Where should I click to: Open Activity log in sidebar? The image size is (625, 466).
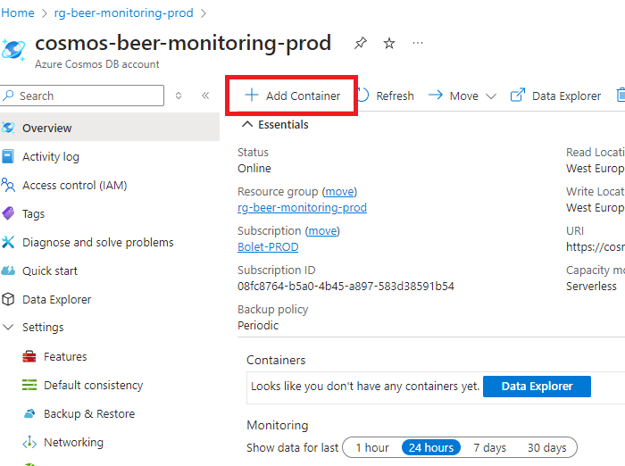point(51,156)
